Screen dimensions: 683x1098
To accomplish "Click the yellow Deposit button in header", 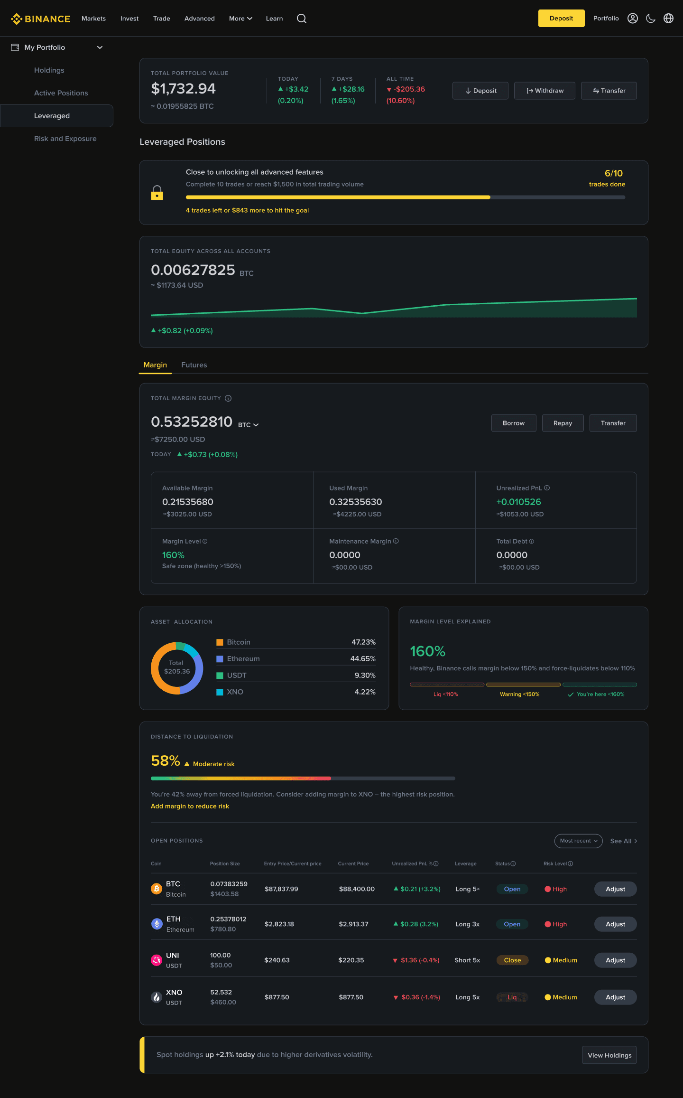I will [561, 19].
